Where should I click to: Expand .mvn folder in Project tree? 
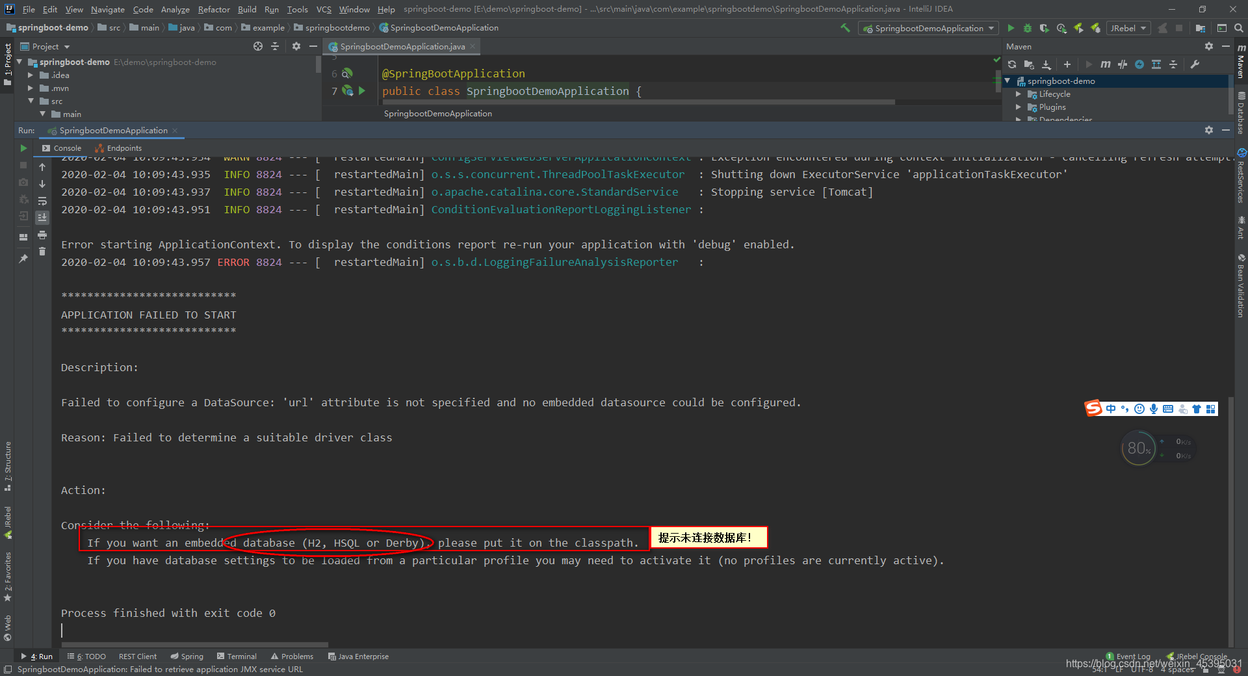coord(31,88)
